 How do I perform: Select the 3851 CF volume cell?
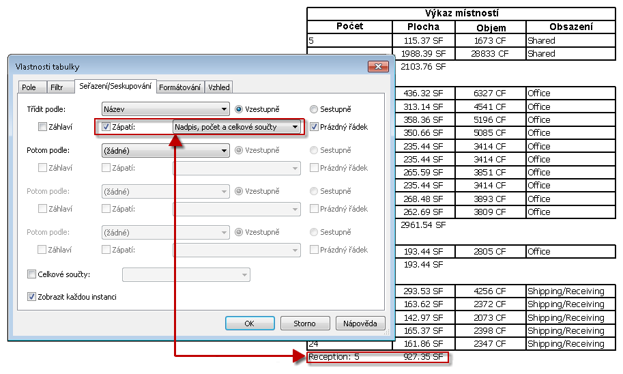coord(491,173)
